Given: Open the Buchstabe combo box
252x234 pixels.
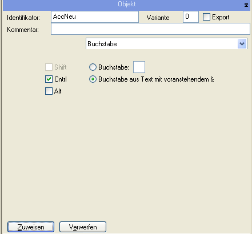Looking at the screenshot, I should coord(166,44).
